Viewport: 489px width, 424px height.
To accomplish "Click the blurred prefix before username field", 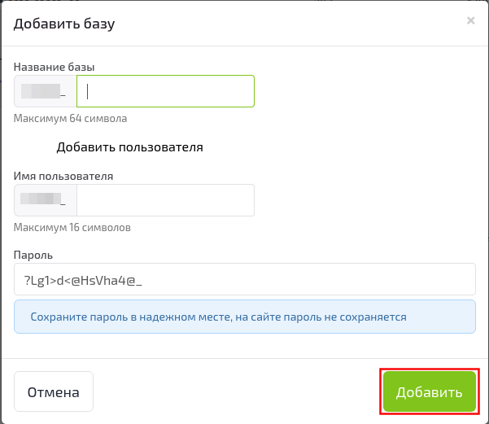I will click(x=45, y=200).
